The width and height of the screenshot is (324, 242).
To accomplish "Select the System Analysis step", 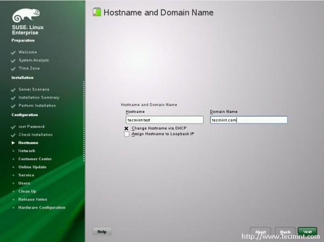I will click(x=33, y=60).
